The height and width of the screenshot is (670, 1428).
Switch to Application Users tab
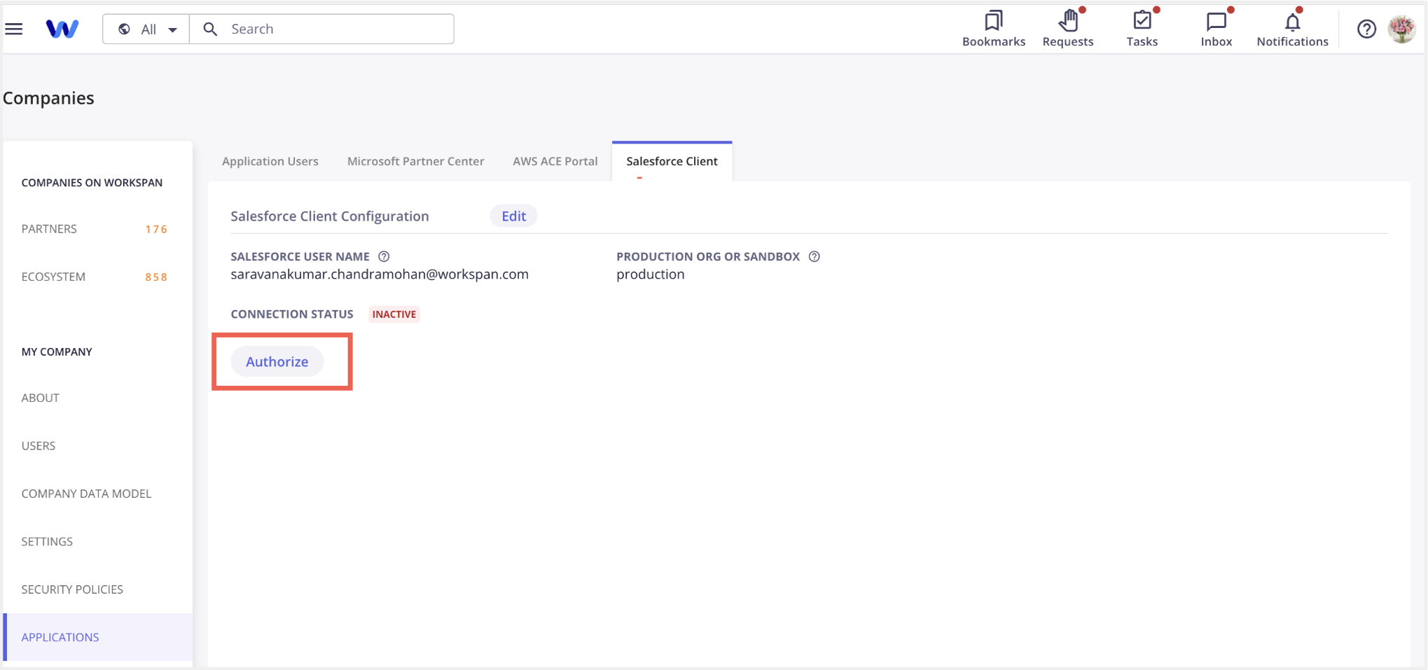pos(270,161)
